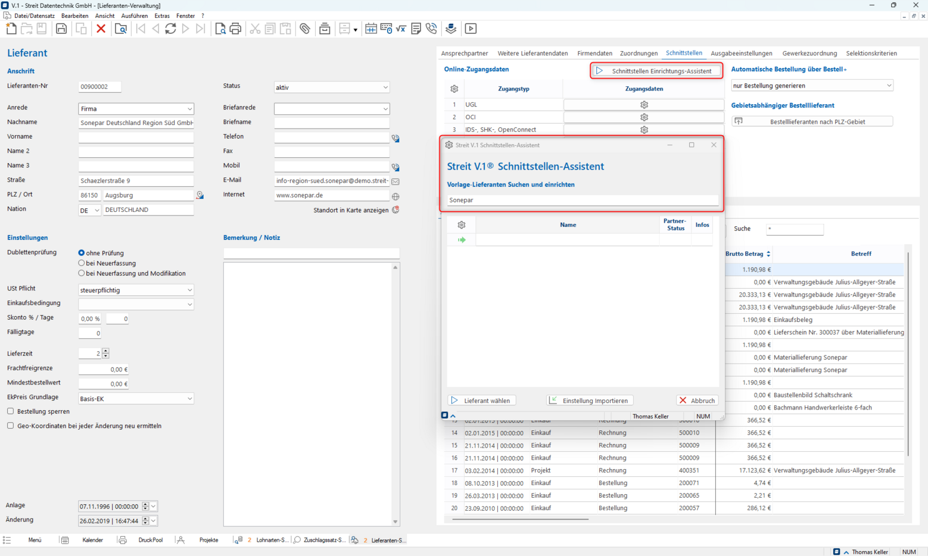Click the Bemerkung / Notiz scrollbar
The image size is (928, 556).
pyautogui.click(x=396, y=395)
